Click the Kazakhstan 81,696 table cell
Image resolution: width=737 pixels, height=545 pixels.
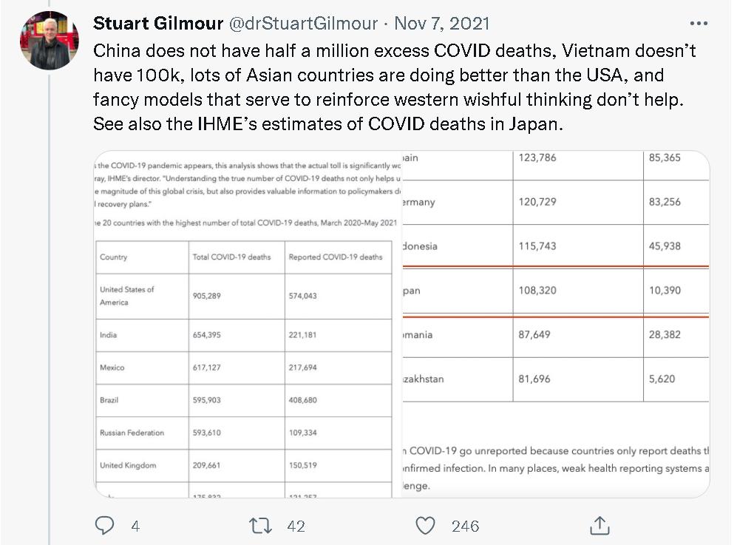point(534,379)
